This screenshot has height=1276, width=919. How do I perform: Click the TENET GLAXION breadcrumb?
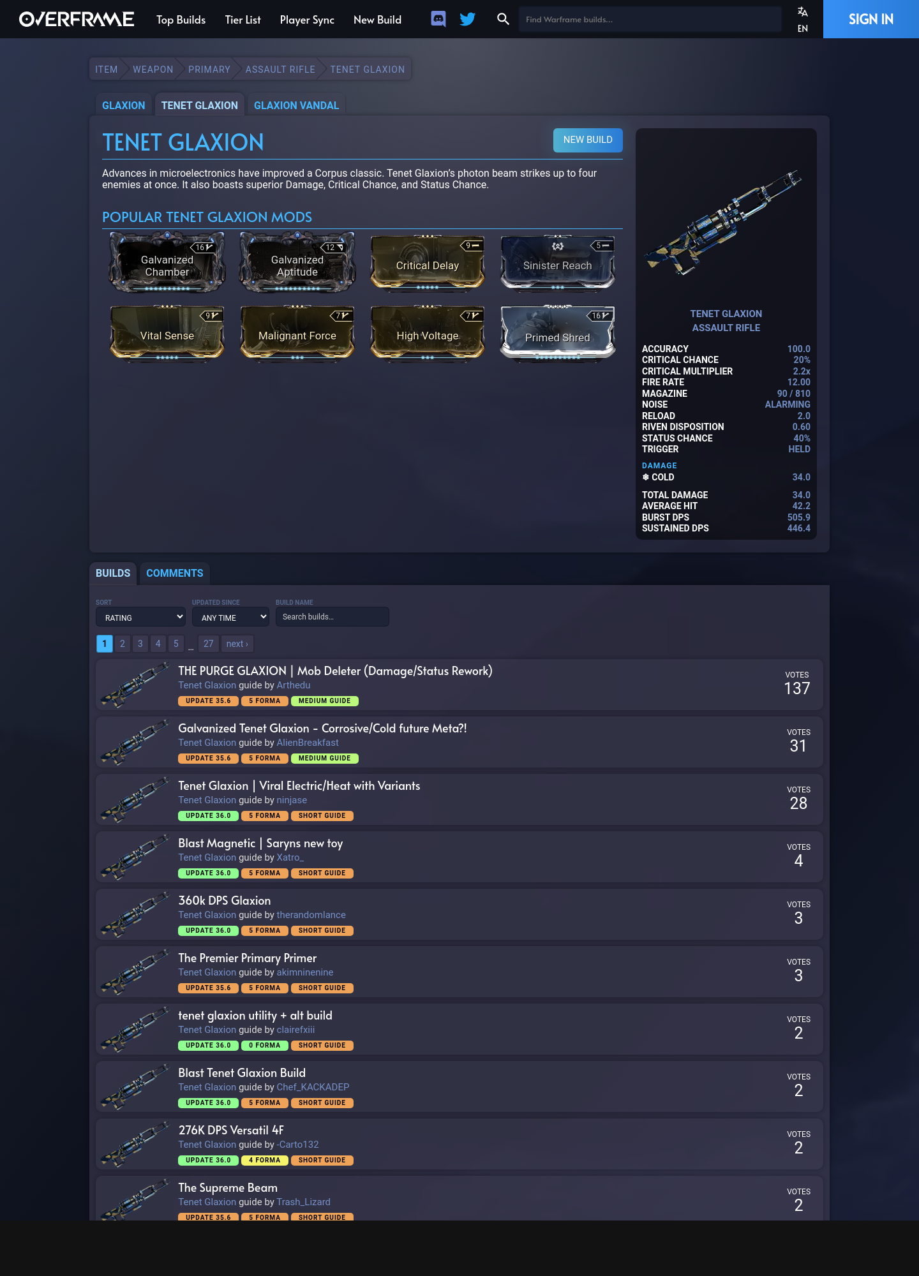pyautogui.click(x=368, y=69)
